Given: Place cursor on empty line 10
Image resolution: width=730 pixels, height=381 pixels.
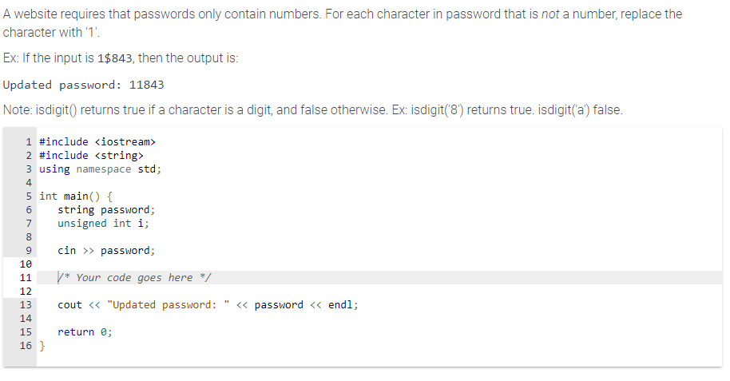Looking at the screenshot, I should [x=379, y=264].
